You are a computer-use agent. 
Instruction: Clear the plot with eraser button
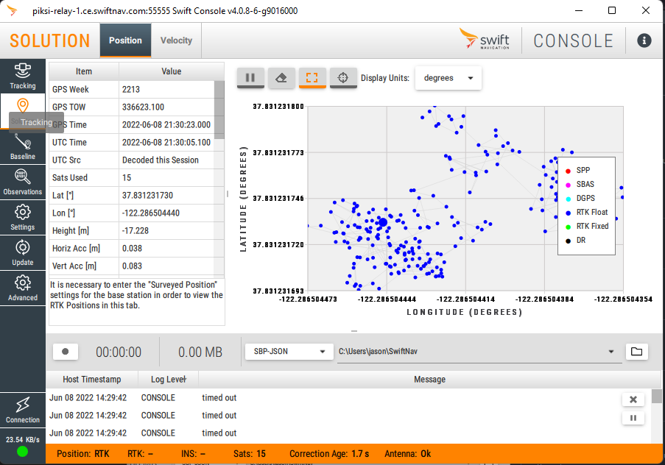tap(281, 78)
